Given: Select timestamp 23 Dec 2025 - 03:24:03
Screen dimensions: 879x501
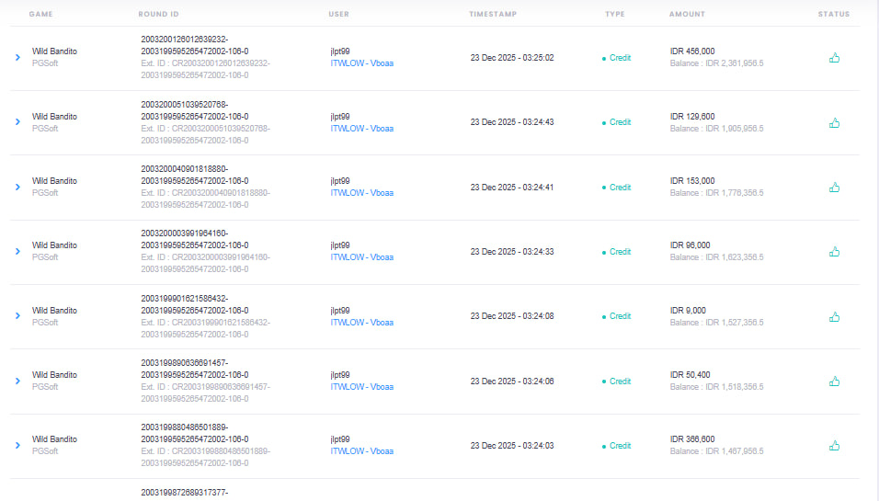Looking at the screenshot, I should tap(512, 446).
